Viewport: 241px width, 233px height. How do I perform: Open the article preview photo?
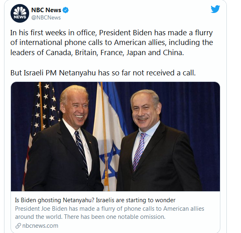tap(115, 137)
